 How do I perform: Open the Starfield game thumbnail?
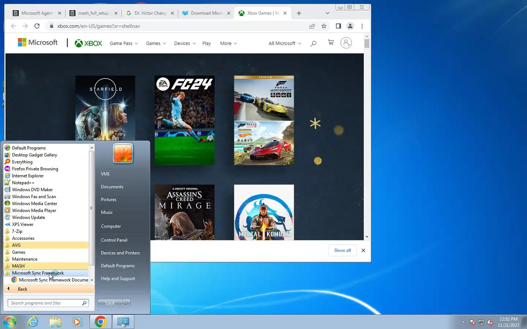pos(105,108)
